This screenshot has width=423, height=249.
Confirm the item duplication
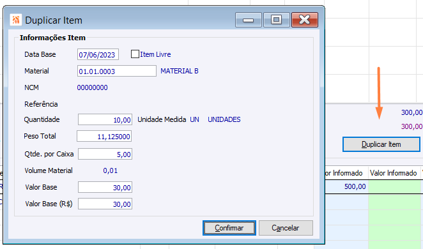pyautogui.click(x=229, y=228)
